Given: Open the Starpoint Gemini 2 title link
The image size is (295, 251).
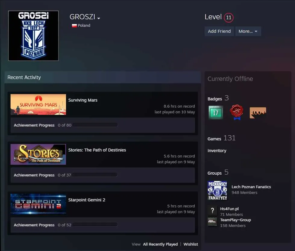Looking at the screenshot, I should [87, 200].
